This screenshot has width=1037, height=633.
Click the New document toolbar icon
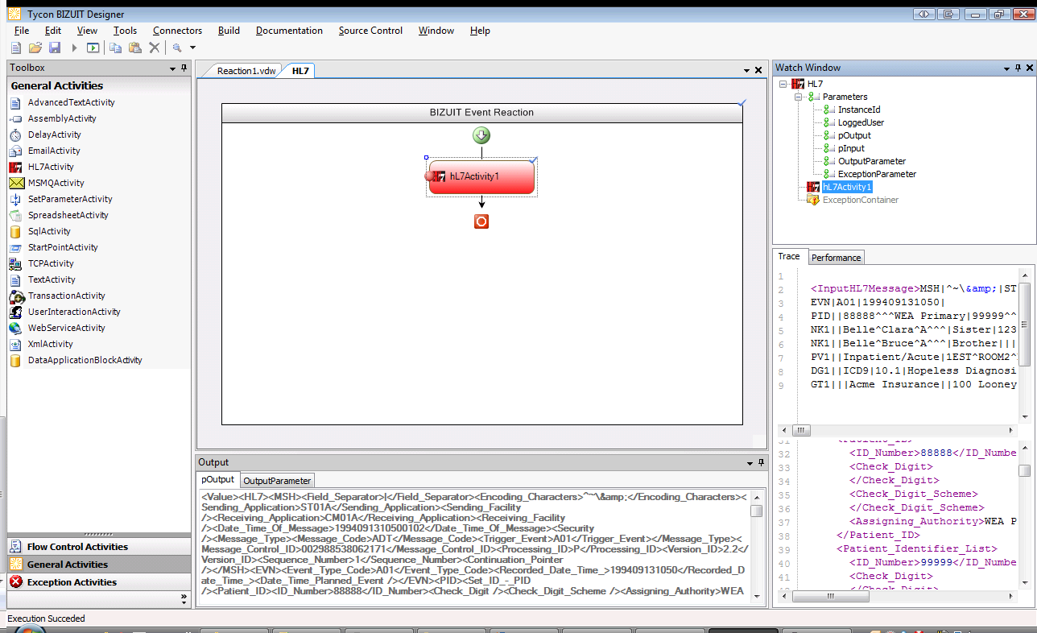click(15, 48)
